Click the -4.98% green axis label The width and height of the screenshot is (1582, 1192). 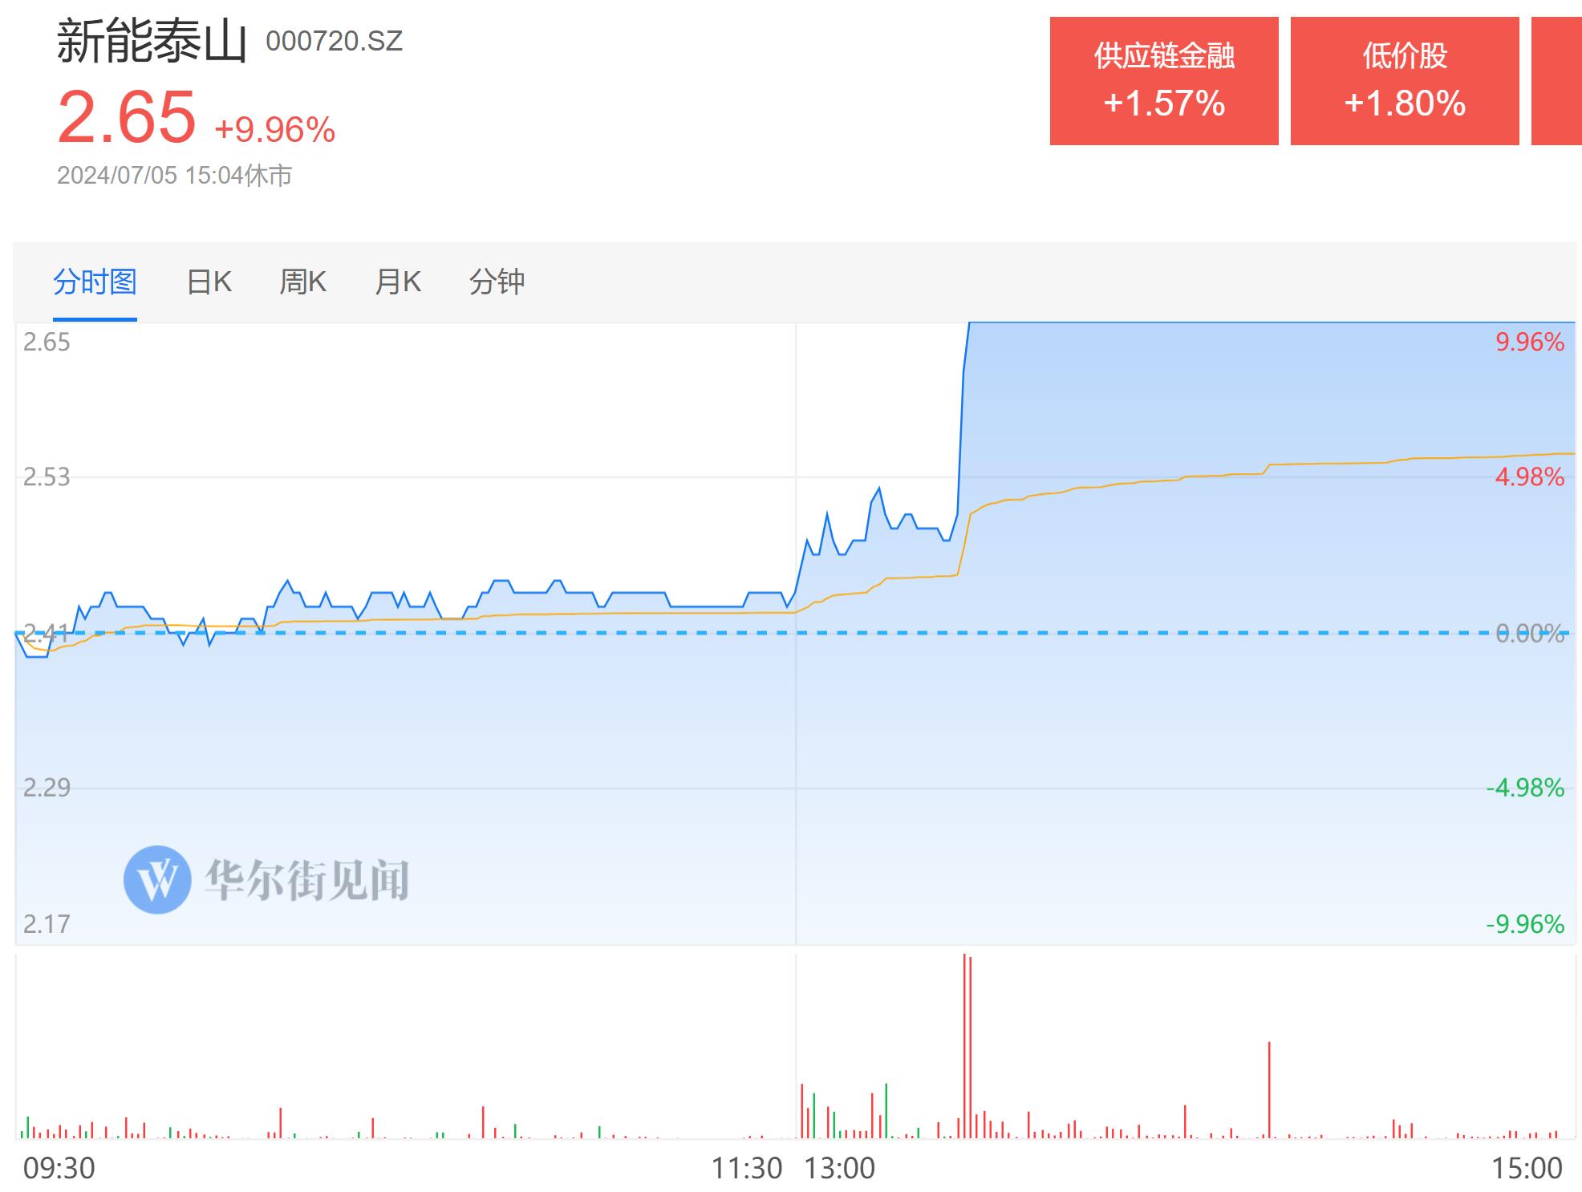click(x=1525, y=788)
